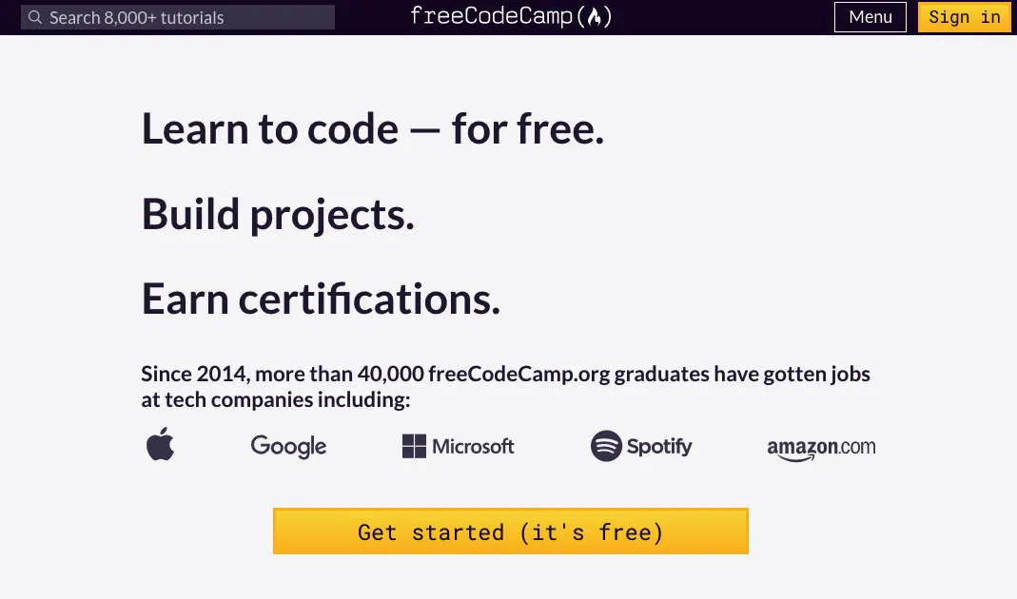Click the Microsoft wordmark text
The width and height of the screenshot is (1017, 599).
click(x=473, y=446)
